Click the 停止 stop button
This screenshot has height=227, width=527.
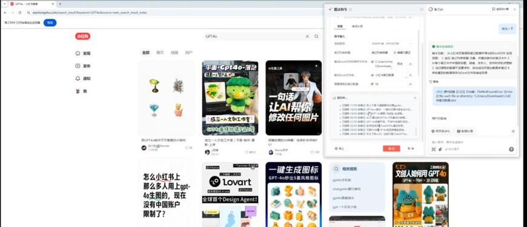coord(339,149)
